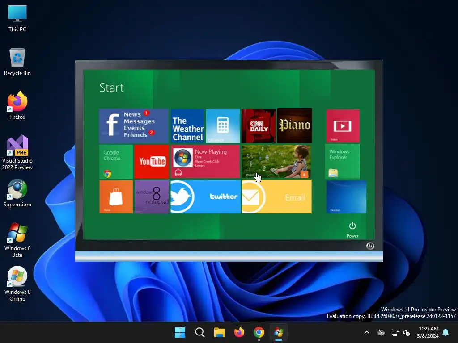Click the monitor power button on bezel
The image size is (458, 343).
coord(370,246)
